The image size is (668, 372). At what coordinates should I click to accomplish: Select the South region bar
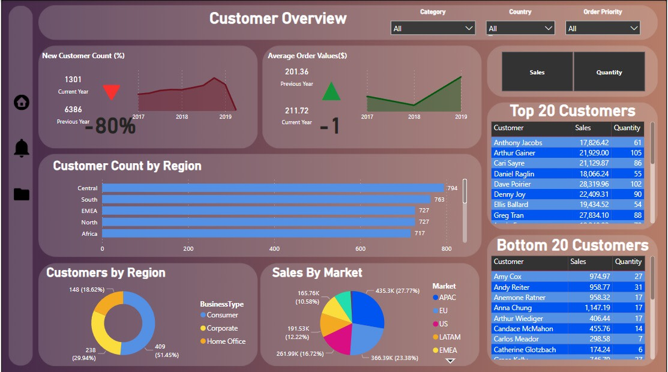coord(266,199)
